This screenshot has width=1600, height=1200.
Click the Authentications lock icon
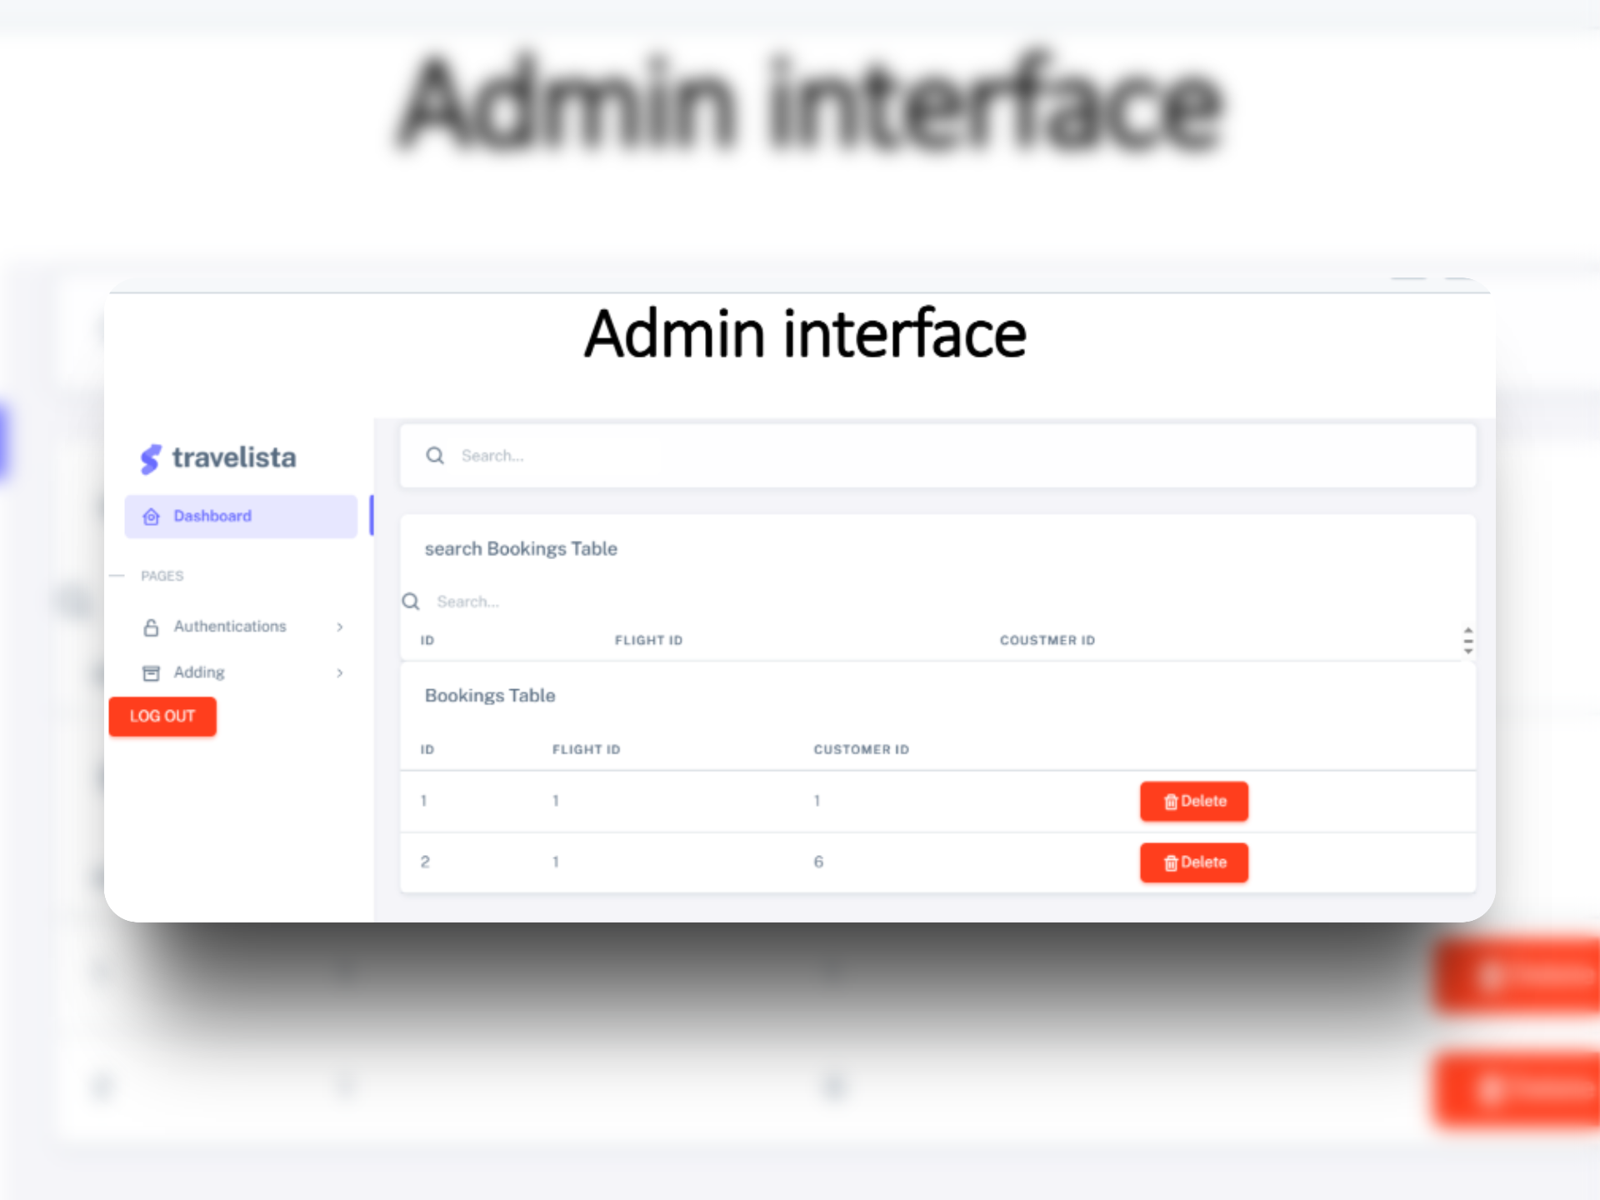point(151,627)
